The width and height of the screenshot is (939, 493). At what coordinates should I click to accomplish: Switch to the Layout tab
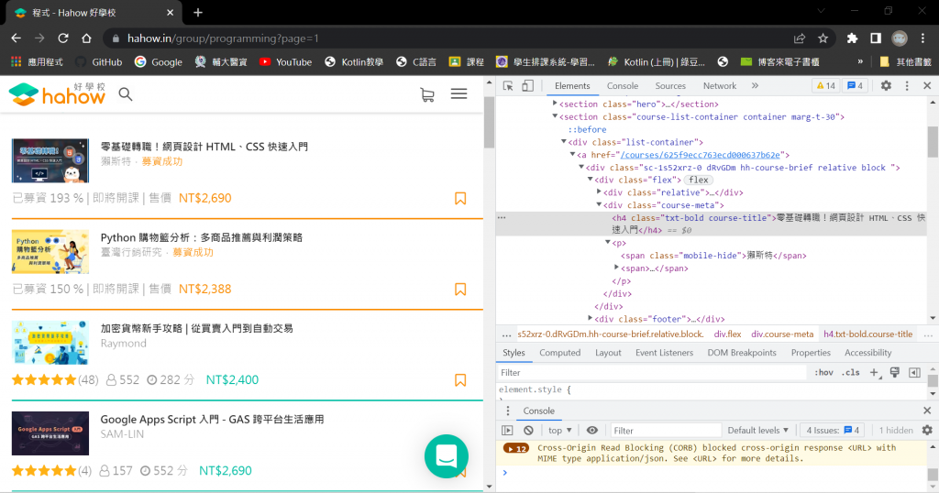[608, 353]
